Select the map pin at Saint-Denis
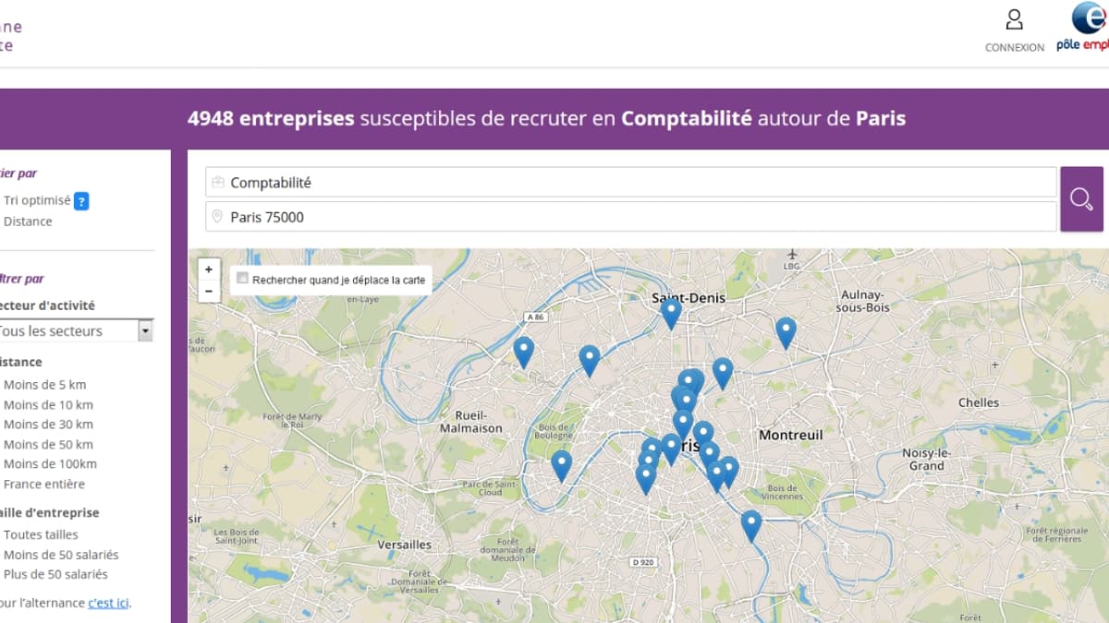This screenshot has width=1109, height=623. [x=671, y=312]
